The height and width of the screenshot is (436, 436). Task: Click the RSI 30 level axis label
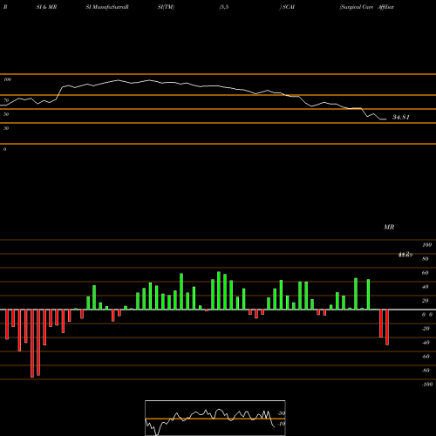pyautogui.click(x=6, y=128)
